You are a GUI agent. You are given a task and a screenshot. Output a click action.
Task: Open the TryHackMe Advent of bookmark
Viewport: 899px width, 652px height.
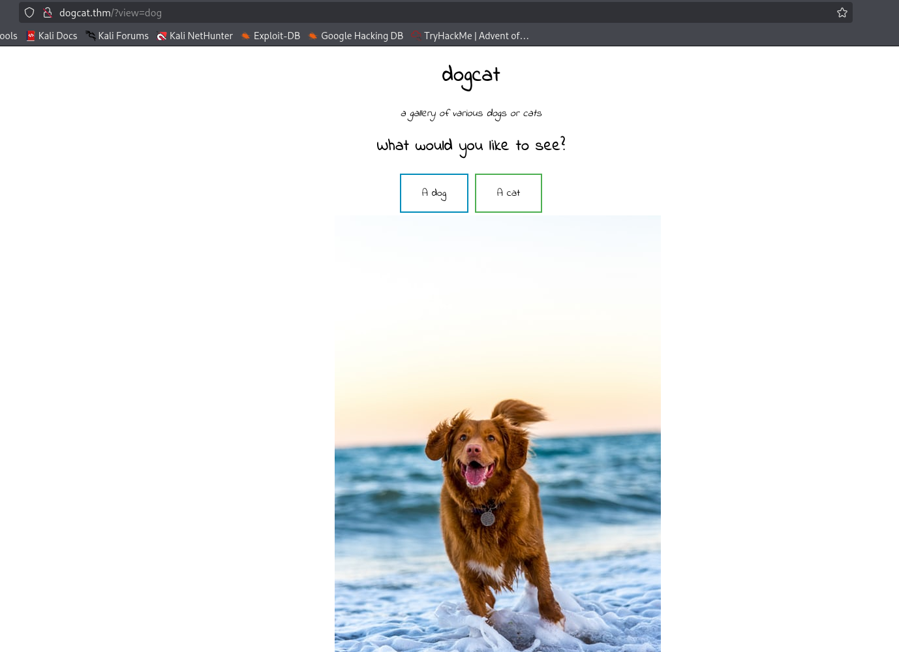(477, 36)
